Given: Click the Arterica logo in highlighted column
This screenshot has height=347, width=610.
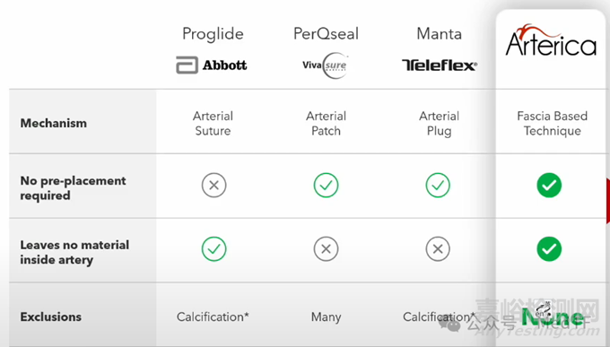Looking at the screenshot, I should click(x=551, y=40).
